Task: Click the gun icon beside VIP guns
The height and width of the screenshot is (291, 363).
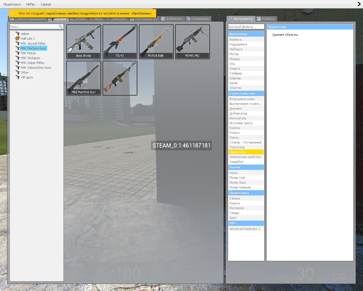Action: (x=18, y=77)
